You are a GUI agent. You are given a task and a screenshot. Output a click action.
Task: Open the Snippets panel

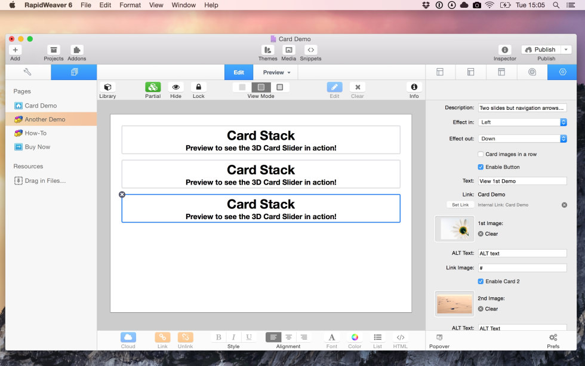(310, 50)
